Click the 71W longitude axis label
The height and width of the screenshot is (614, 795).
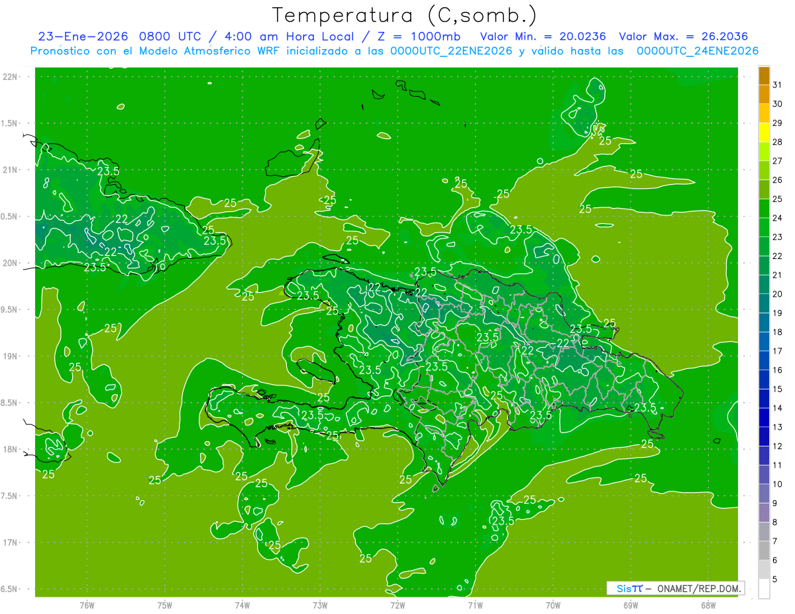coord(475,605)
